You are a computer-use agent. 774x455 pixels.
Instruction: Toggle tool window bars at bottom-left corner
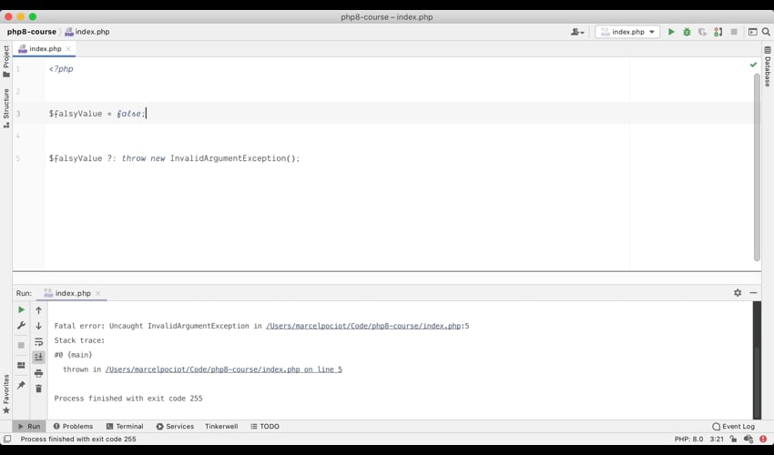coord(7,439)
